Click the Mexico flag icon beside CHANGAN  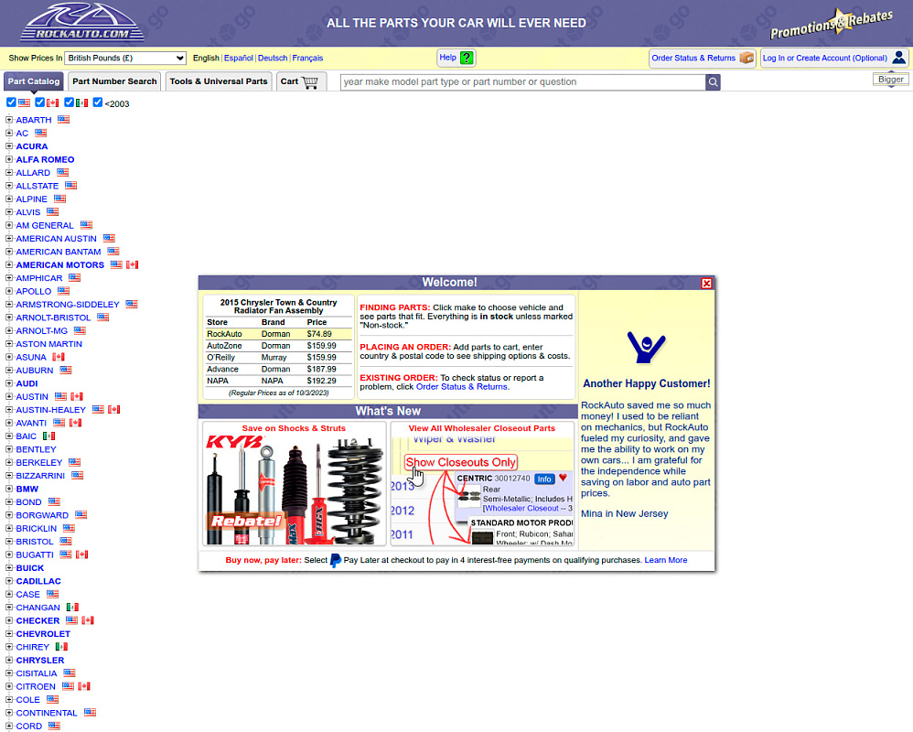tap(72, 608)
